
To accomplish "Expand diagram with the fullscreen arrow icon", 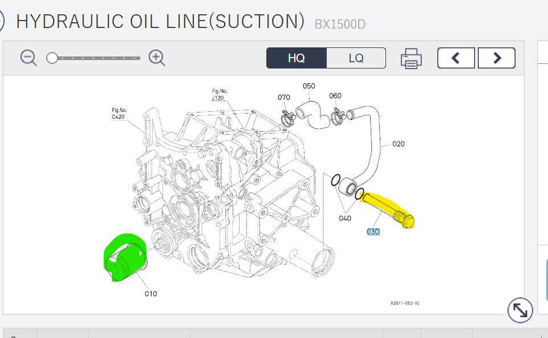I will tap(519, 310).
